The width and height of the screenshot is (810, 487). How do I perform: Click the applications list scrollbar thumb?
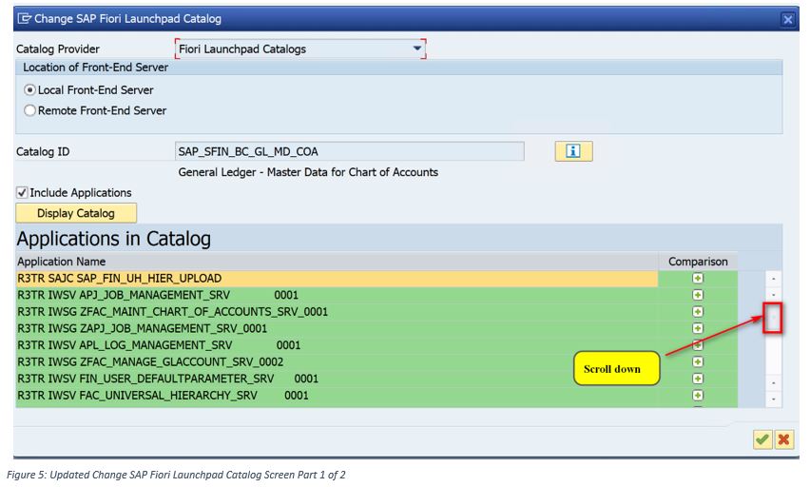click(773, 318)
